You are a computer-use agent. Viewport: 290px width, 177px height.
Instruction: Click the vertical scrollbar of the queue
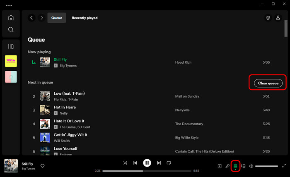click(286, 29)
